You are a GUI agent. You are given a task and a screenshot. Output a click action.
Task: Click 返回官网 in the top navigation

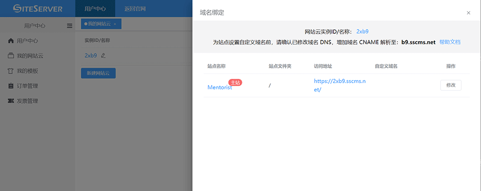pos(134,9)
